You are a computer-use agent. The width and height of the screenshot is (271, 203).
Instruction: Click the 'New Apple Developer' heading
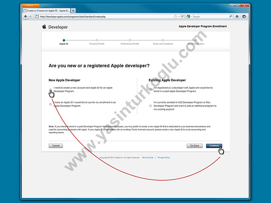[64, 80]
